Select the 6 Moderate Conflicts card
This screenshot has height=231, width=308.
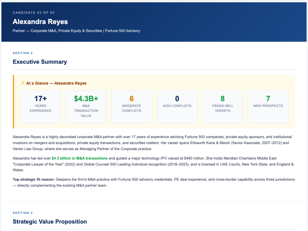click(132, 107)
